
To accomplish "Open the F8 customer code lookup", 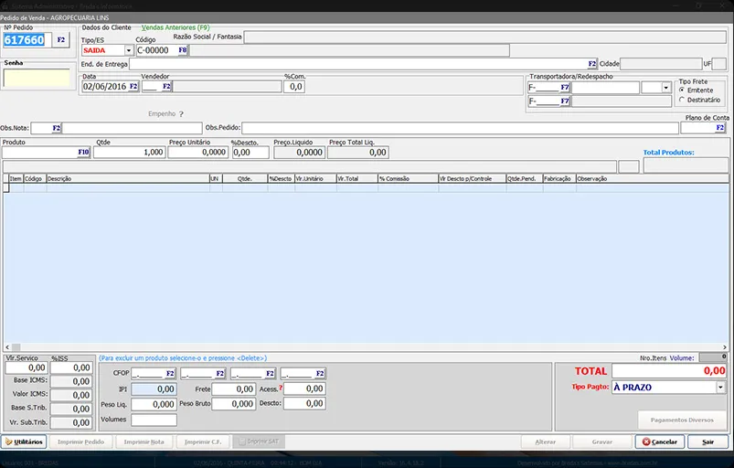I will [x=183, y=50].
